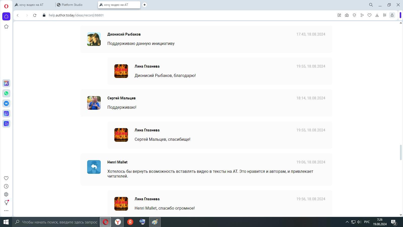Click Henri Mallet's avatar thumbnail
403x227 pixels.
[x=94, y=167]
